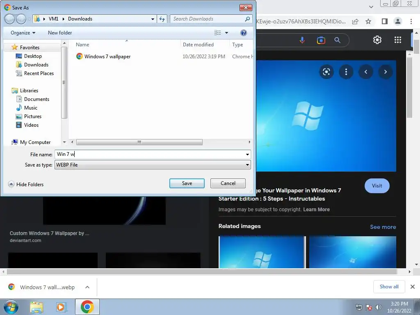Go to previous image arrow

point(365,72)
